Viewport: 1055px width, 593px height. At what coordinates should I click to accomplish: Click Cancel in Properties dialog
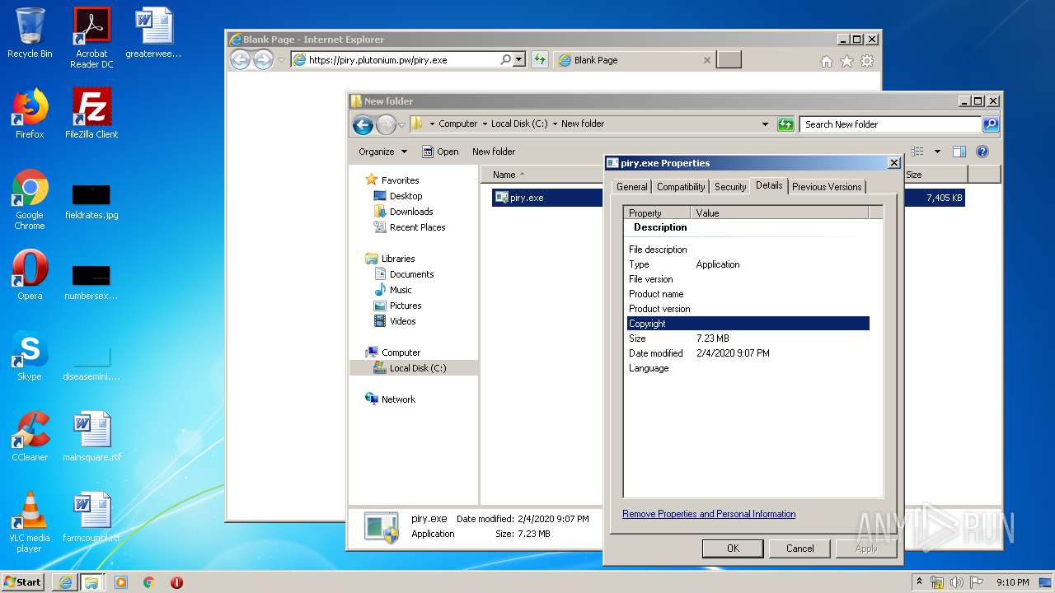799,549
